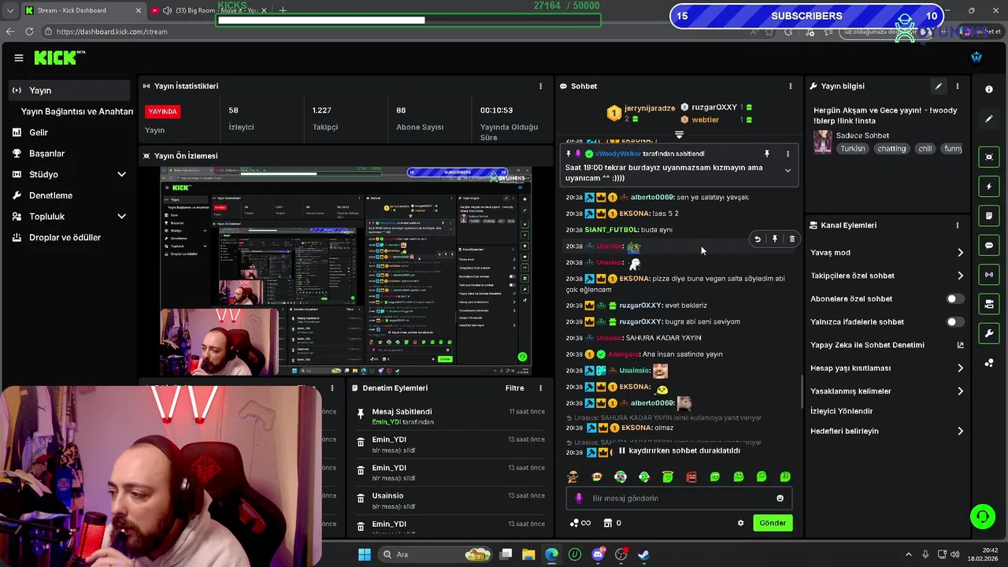
Task: Open pinned message three-dot menu
Action: (787, 154)
